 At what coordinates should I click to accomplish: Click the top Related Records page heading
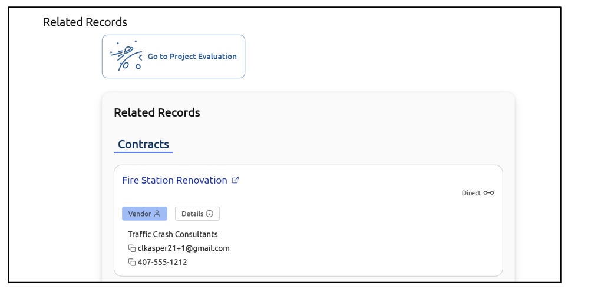[x=85, y=22]
